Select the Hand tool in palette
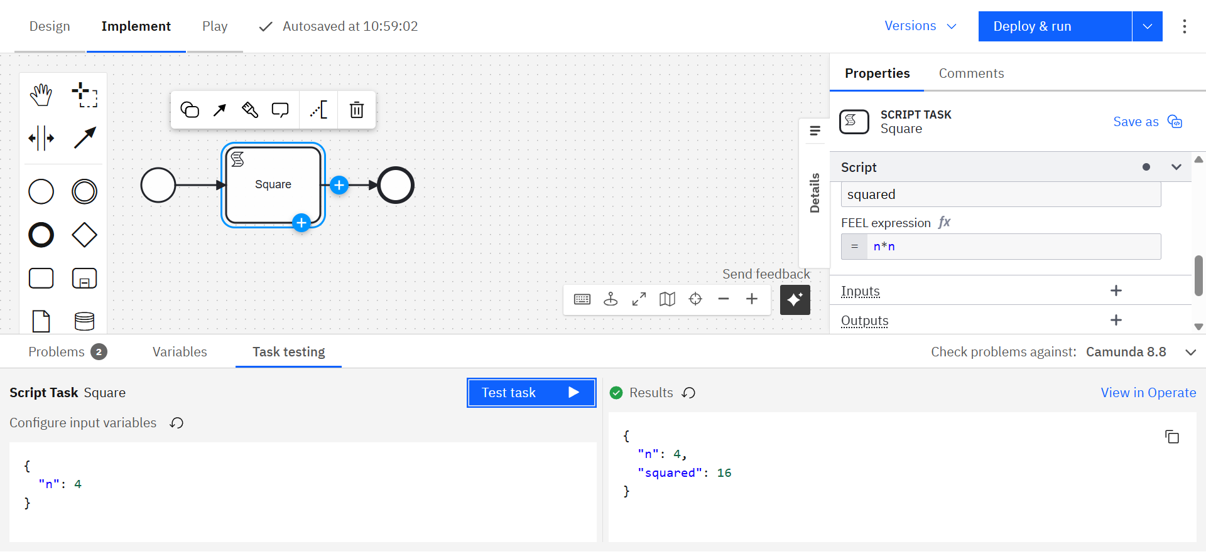Screen dimensions: 1206x554 [41, 95]
